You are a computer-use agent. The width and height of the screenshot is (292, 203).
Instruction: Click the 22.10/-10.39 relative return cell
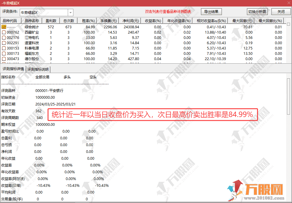[215, 59]
